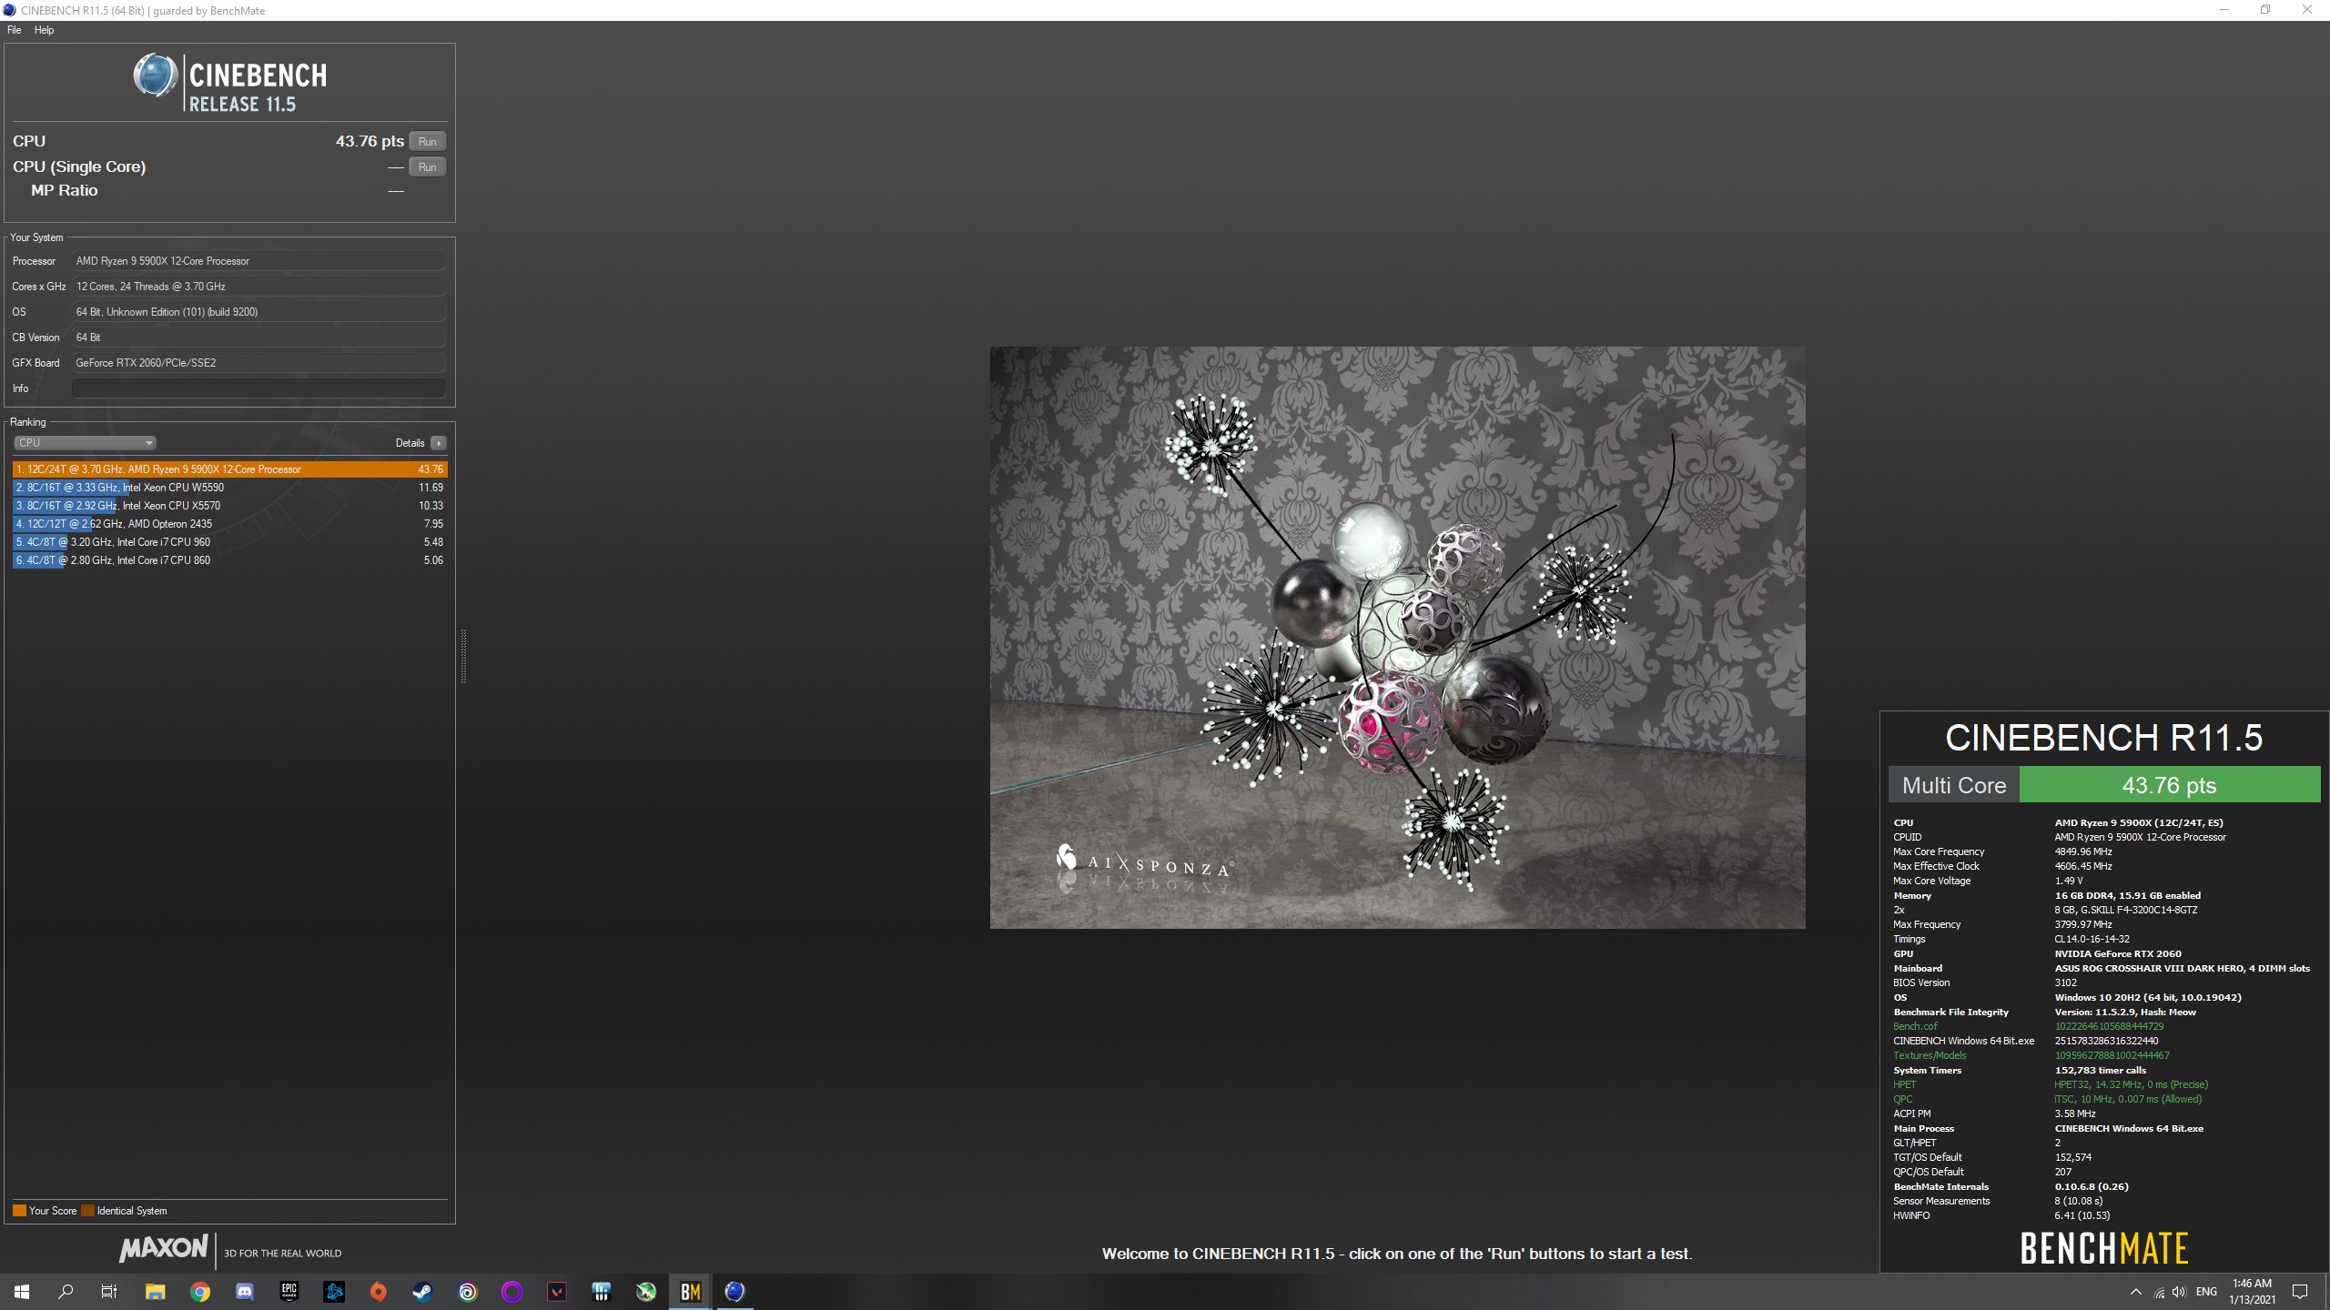This screenshot has height=1310, width=2330.
Task: Open Steam from taskbar
Action: coord(423,1292)
